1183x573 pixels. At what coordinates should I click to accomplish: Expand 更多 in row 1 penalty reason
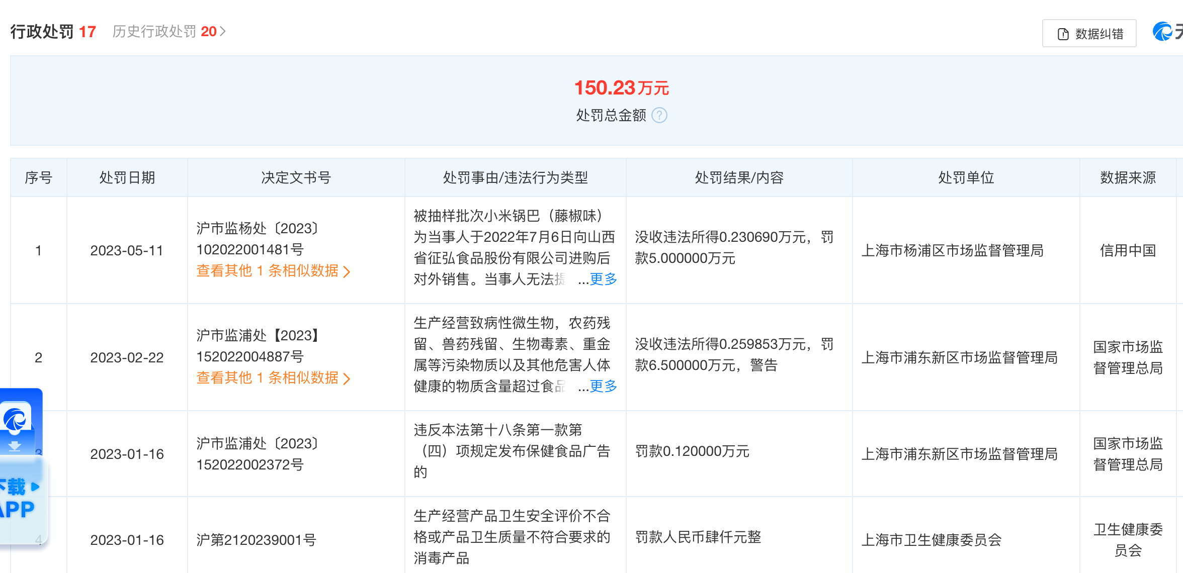coord(603,279)
